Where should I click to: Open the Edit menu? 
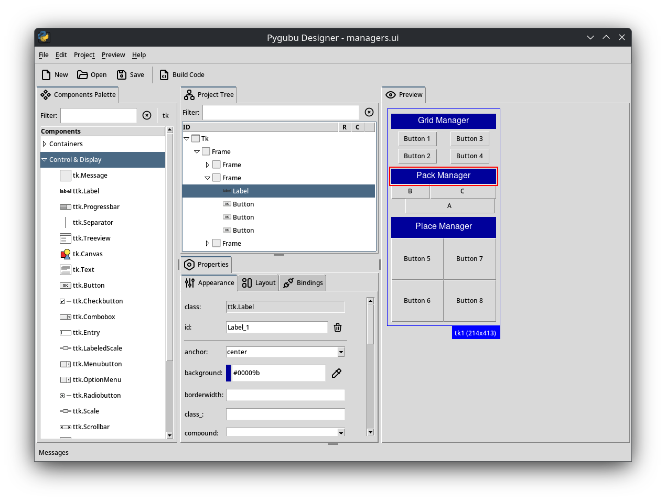click(x=61, y=55)
